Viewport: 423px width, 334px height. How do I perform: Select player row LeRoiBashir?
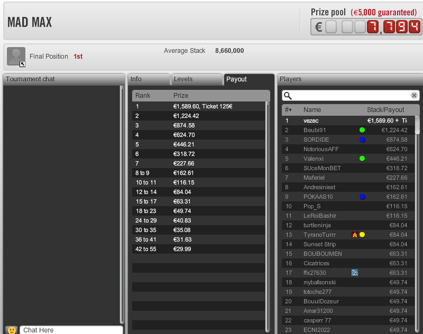click(348, 216)
